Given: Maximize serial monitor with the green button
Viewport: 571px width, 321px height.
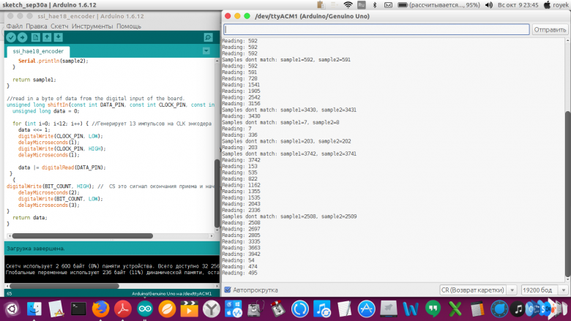Looking at the screenshot, I should [x=247, y=16].
